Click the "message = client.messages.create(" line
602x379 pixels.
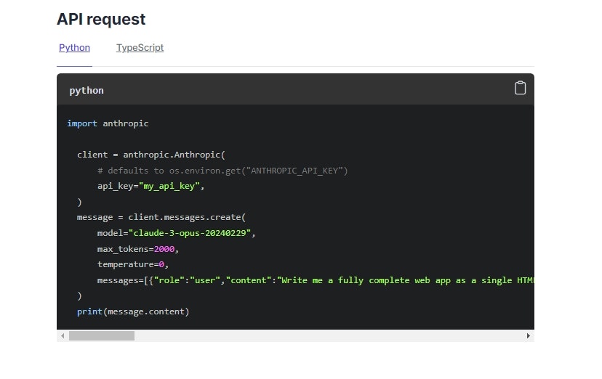(161, 217)
